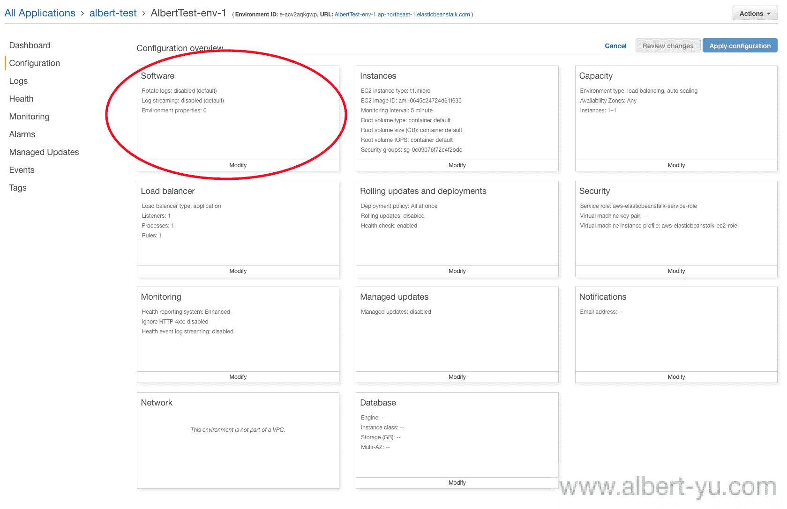Modify the Managed updates card
Image resolution: width=787 pixels, height=509 pixels.
457,377
